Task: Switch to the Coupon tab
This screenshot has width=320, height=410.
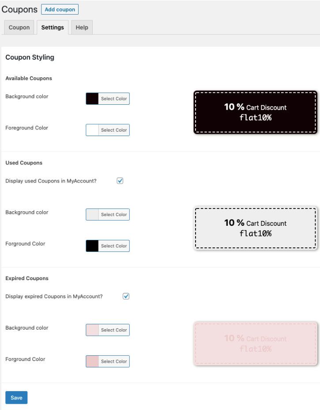Action: (x=19, y=27)
